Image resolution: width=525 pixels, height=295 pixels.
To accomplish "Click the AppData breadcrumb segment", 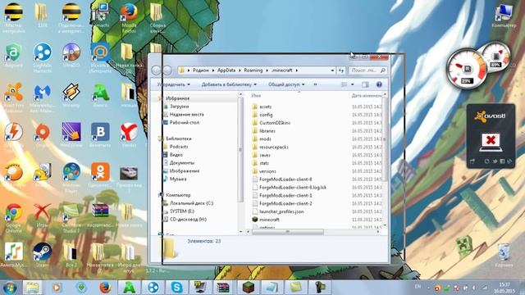I will point(226,70).
